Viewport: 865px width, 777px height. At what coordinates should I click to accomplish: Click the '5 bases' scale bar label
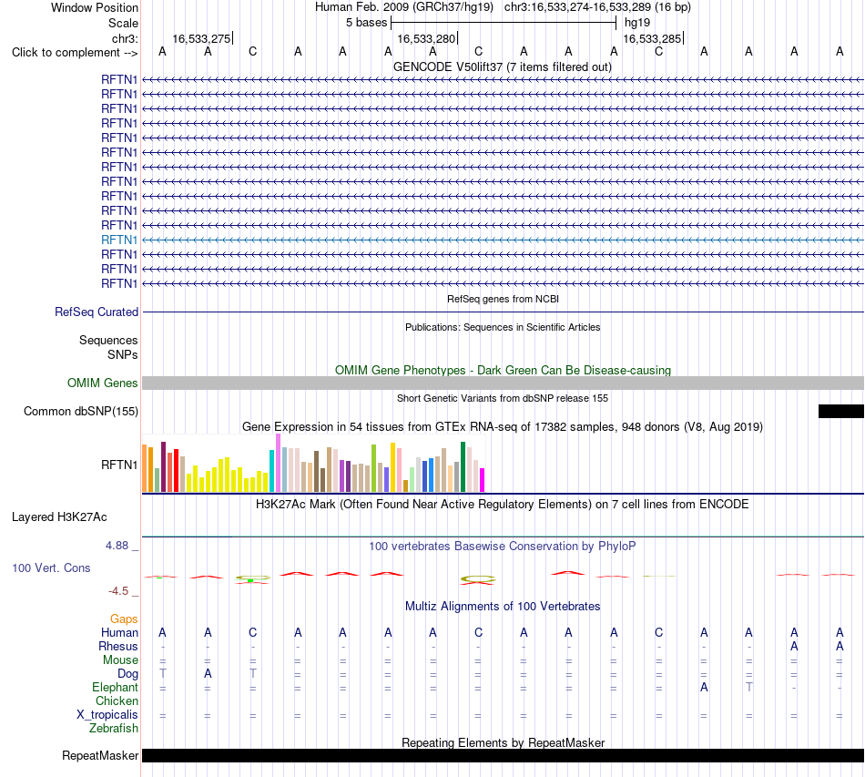tap(367, 23)
